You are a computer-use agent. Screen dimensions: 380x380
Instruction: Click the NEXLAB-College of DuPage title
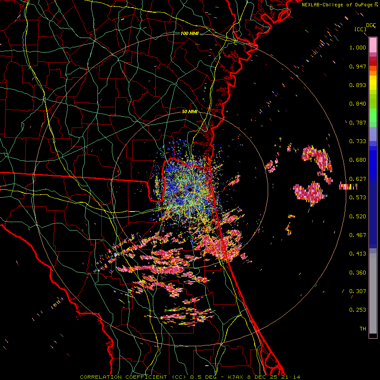pos(337,5)
